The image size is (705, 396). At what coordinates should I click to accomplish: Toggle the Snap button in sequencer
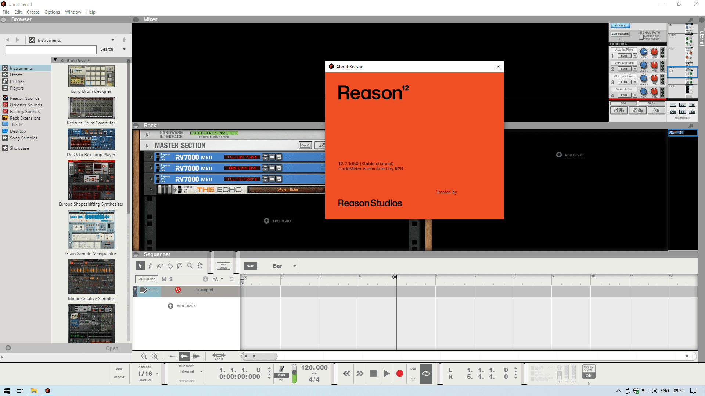(x=250, y=266)
